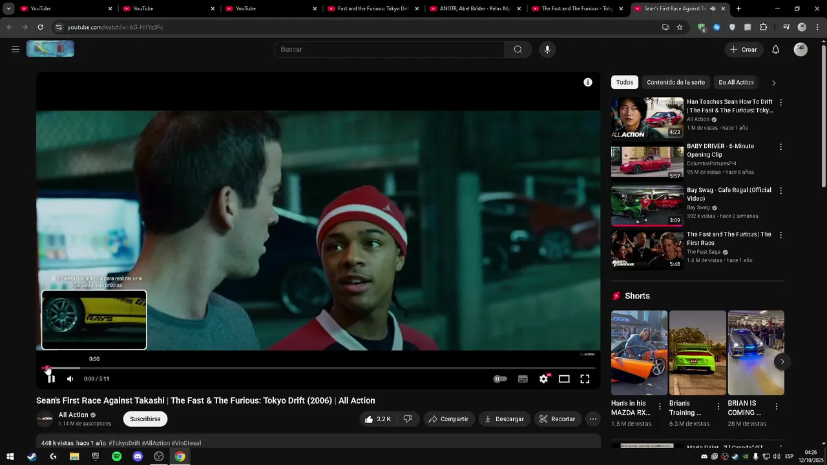The image size is (827, 465).
Task: Open the Windows Start menu
Action: (x=10, y=457)
